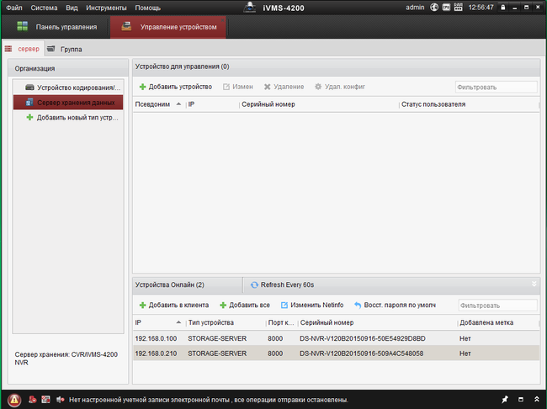
Task: Sort upper table by IP column
Action: click(212, 104)
